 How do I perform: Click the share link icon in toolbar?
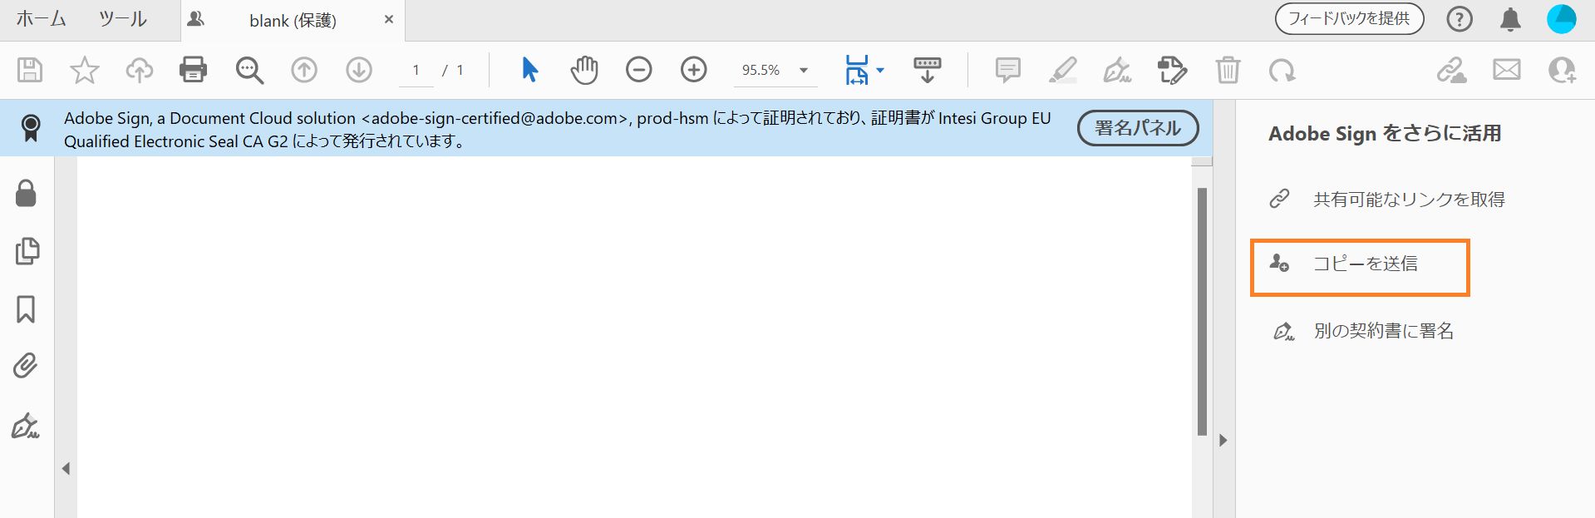tap(1452, 70)
